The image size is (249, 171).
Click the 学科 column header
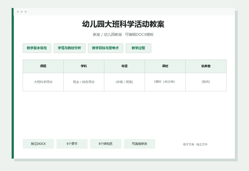pyautogui.click(x=84, y=66)
